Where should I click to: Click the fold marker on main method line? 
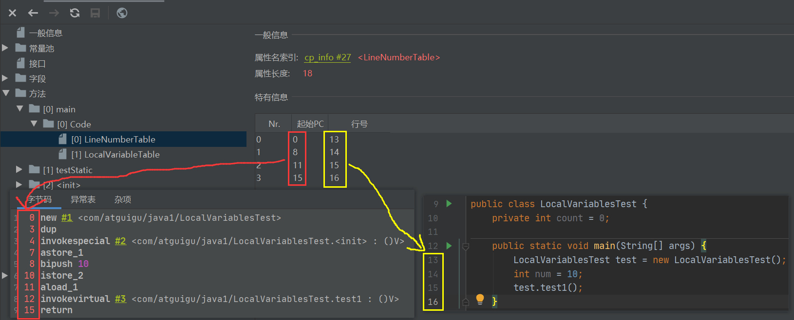465,247
